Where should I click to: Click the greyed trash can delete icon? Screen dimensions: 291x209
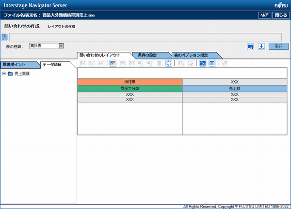coord(159,63)
